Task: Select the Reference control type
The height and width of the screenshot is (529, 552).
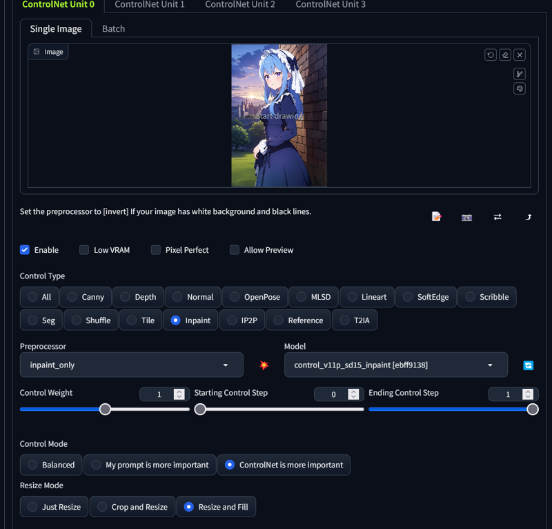Action: pyautogui.click(x=298, y=320)
